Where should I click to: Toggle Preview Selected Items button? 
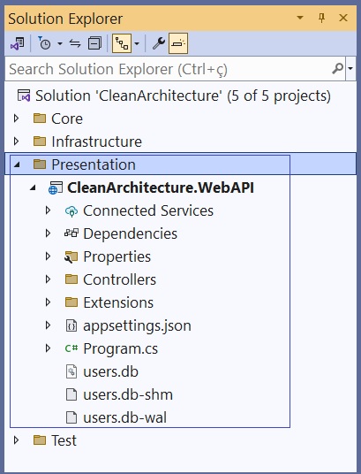tap(178, 43)
